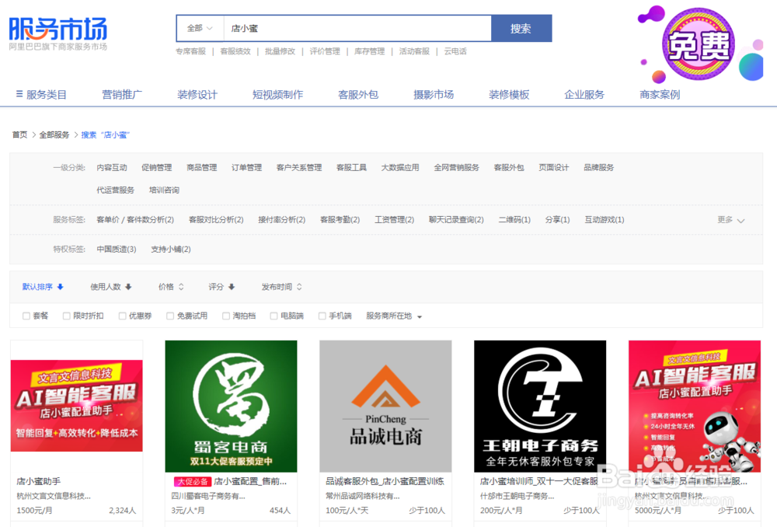Select tag 互动游戏(1)

[604, 220]
